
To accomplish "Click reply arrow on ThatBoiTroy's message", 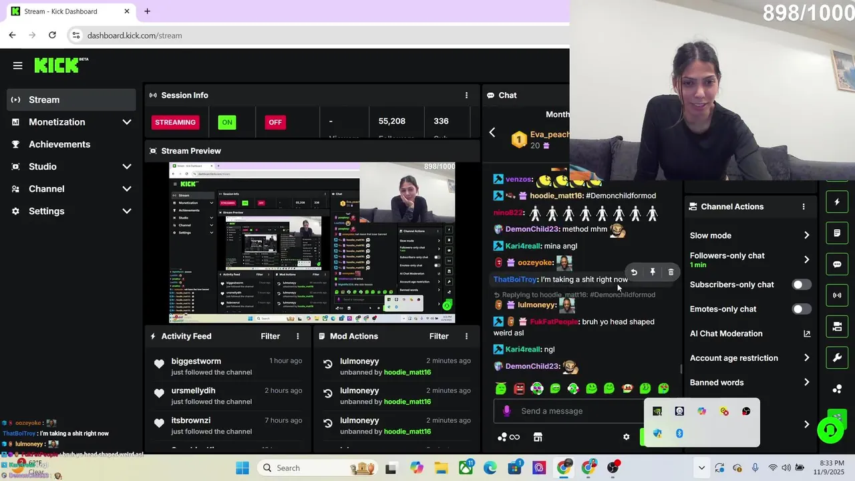I will pyautogui.click(x=634, y=272).
